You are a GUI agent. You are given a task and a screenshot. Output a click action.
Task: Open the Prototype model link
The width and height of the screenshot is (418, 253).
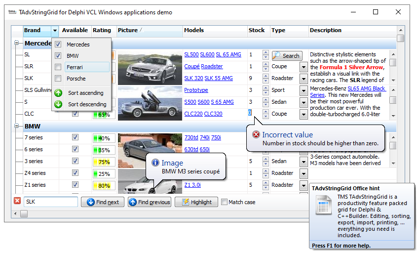click(196, 90)
